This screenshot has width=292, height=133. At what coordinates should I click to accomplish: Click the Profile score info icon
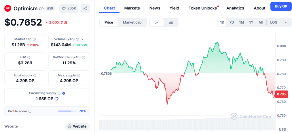(30, 111)
